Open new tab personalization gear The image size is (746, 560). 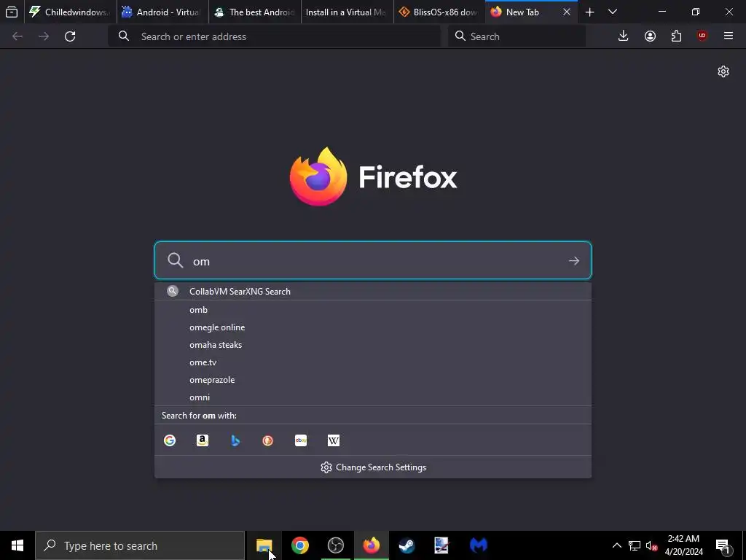723,71
